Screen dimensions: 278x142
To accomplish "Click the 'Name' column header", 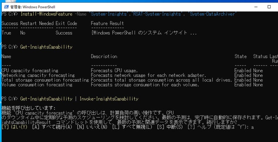I will 6,56.
